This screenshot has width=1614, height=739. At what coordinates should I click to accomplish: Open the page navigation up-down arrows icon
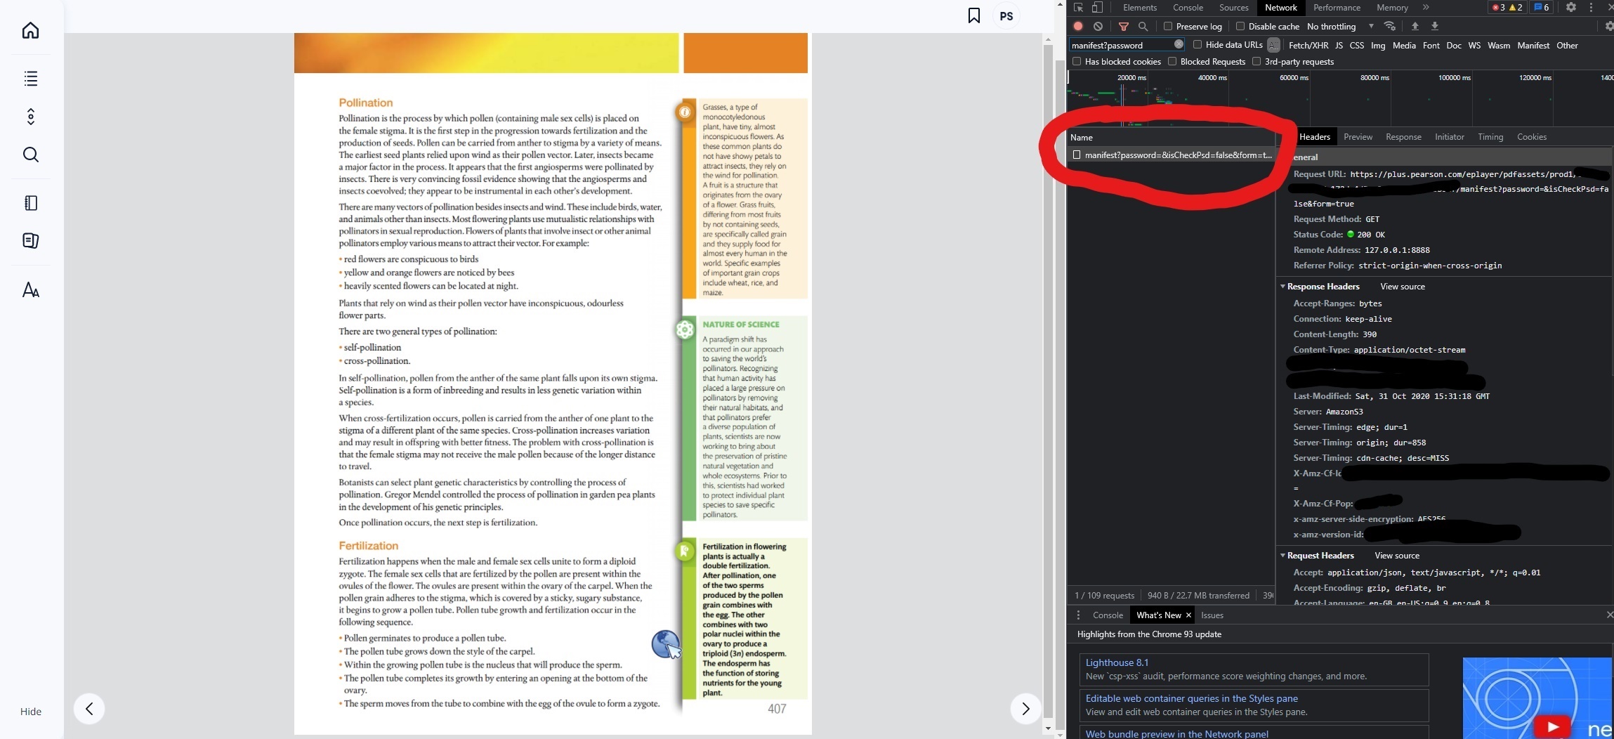coord(30,117)
